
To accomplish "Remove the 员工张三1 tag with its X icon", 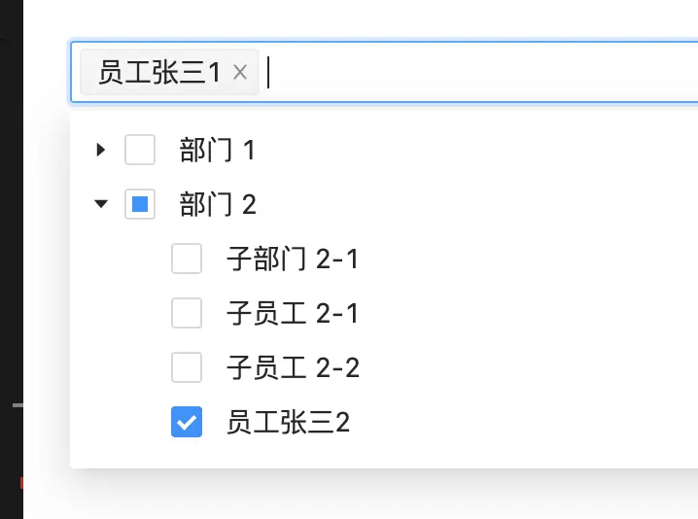I will click(241, 72).
